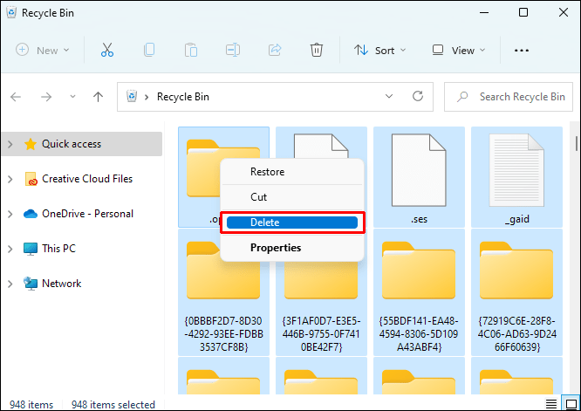Select Cut in the context menu
Image resolution: width=581 pixels, height=411 pixels.
[292, 197]
